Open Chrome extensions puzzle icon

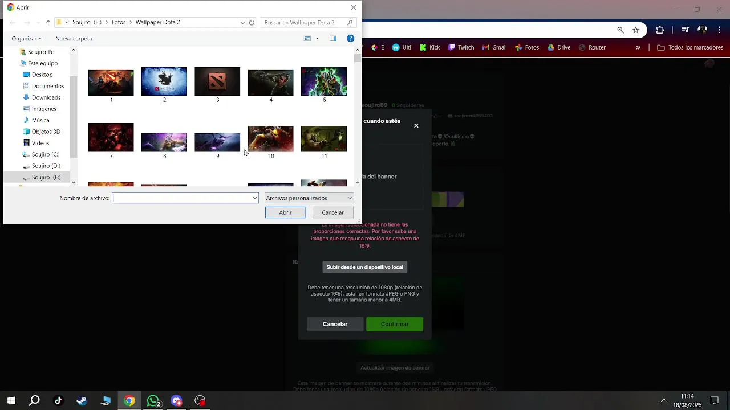pos(660,30)
